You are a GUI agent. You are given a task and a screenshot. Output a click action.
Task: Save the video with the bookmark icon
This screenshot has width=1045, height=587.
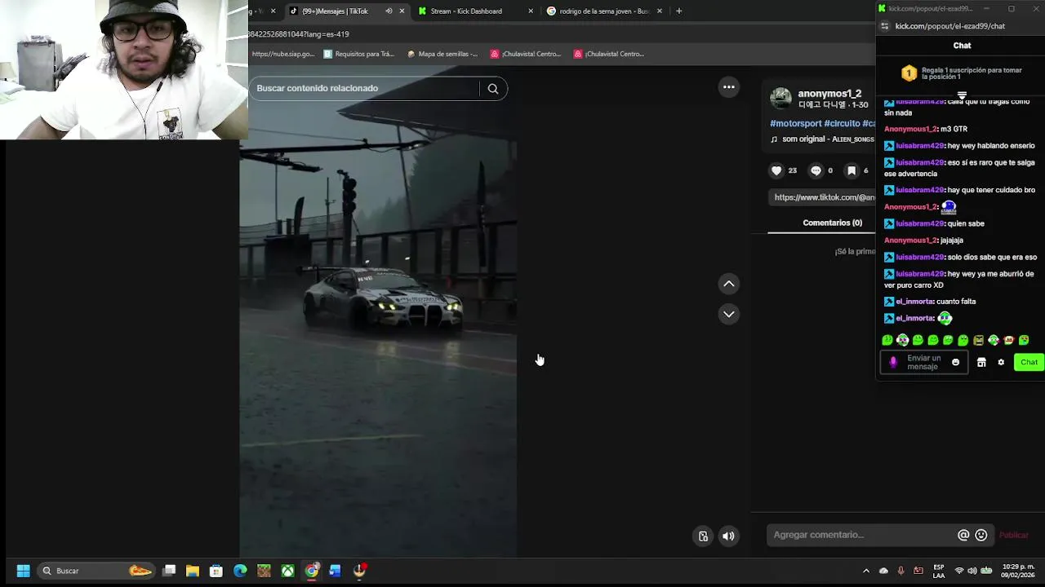tap(852, 170)
